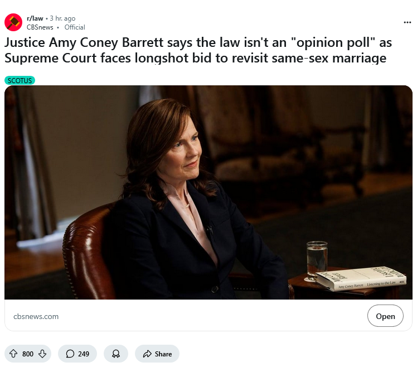Viewport: 417px width, 367px height.
Task: Click the r/law community avatar icon
Action: coord(13,22)
